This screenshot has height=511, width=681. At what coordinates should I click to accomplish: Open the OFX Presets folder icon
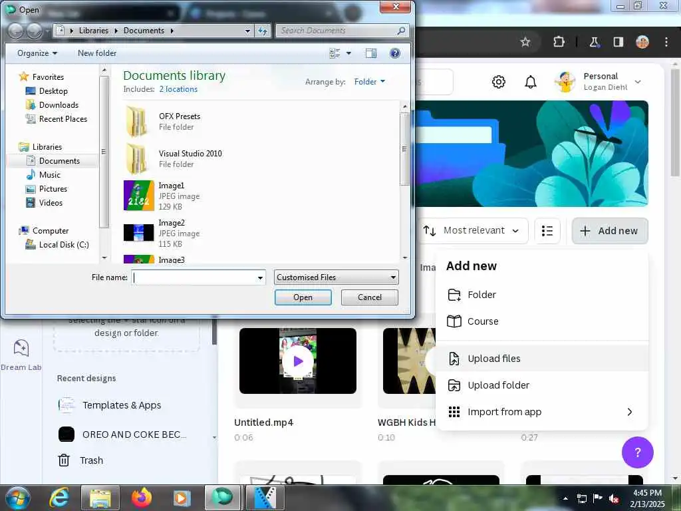(137, 122)
